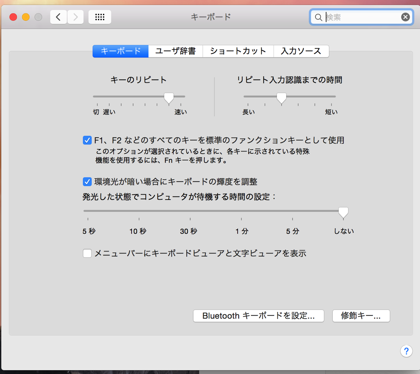Click the リピート入力認識までの時間 heading
Viewport: 420px width, 374px height.
pos(290,80)
